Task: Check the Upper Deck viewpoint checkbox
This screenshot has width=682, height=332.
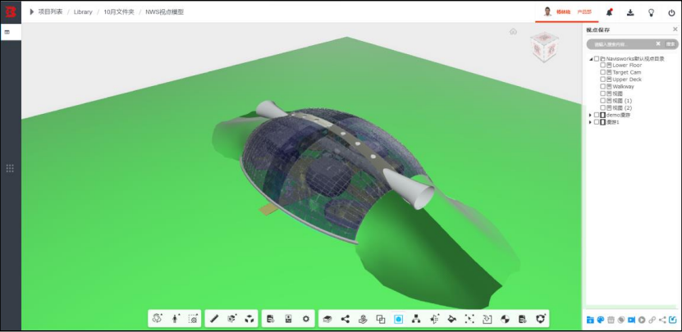Action: coord(603,79)
